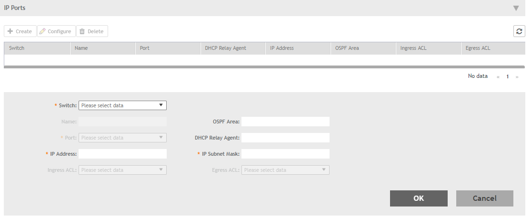This screenshot has width=531, height=216.
Task: Open the Port dropdown
Action: tap(122, 138)
